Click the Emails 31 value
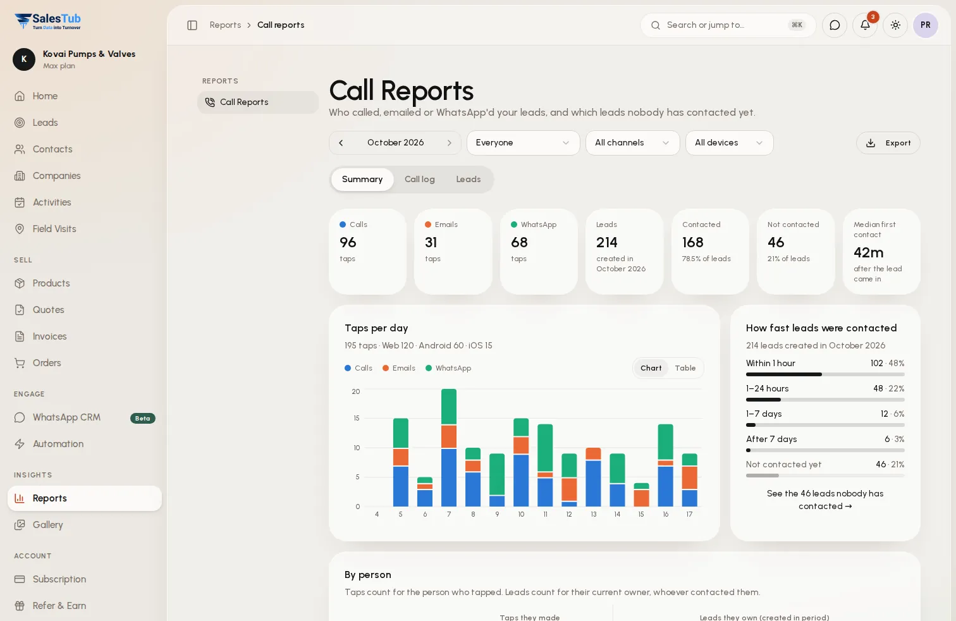Image resolution: width=956 pixels, height=621 pixels. pyautogui.click(x=431, y=243)
